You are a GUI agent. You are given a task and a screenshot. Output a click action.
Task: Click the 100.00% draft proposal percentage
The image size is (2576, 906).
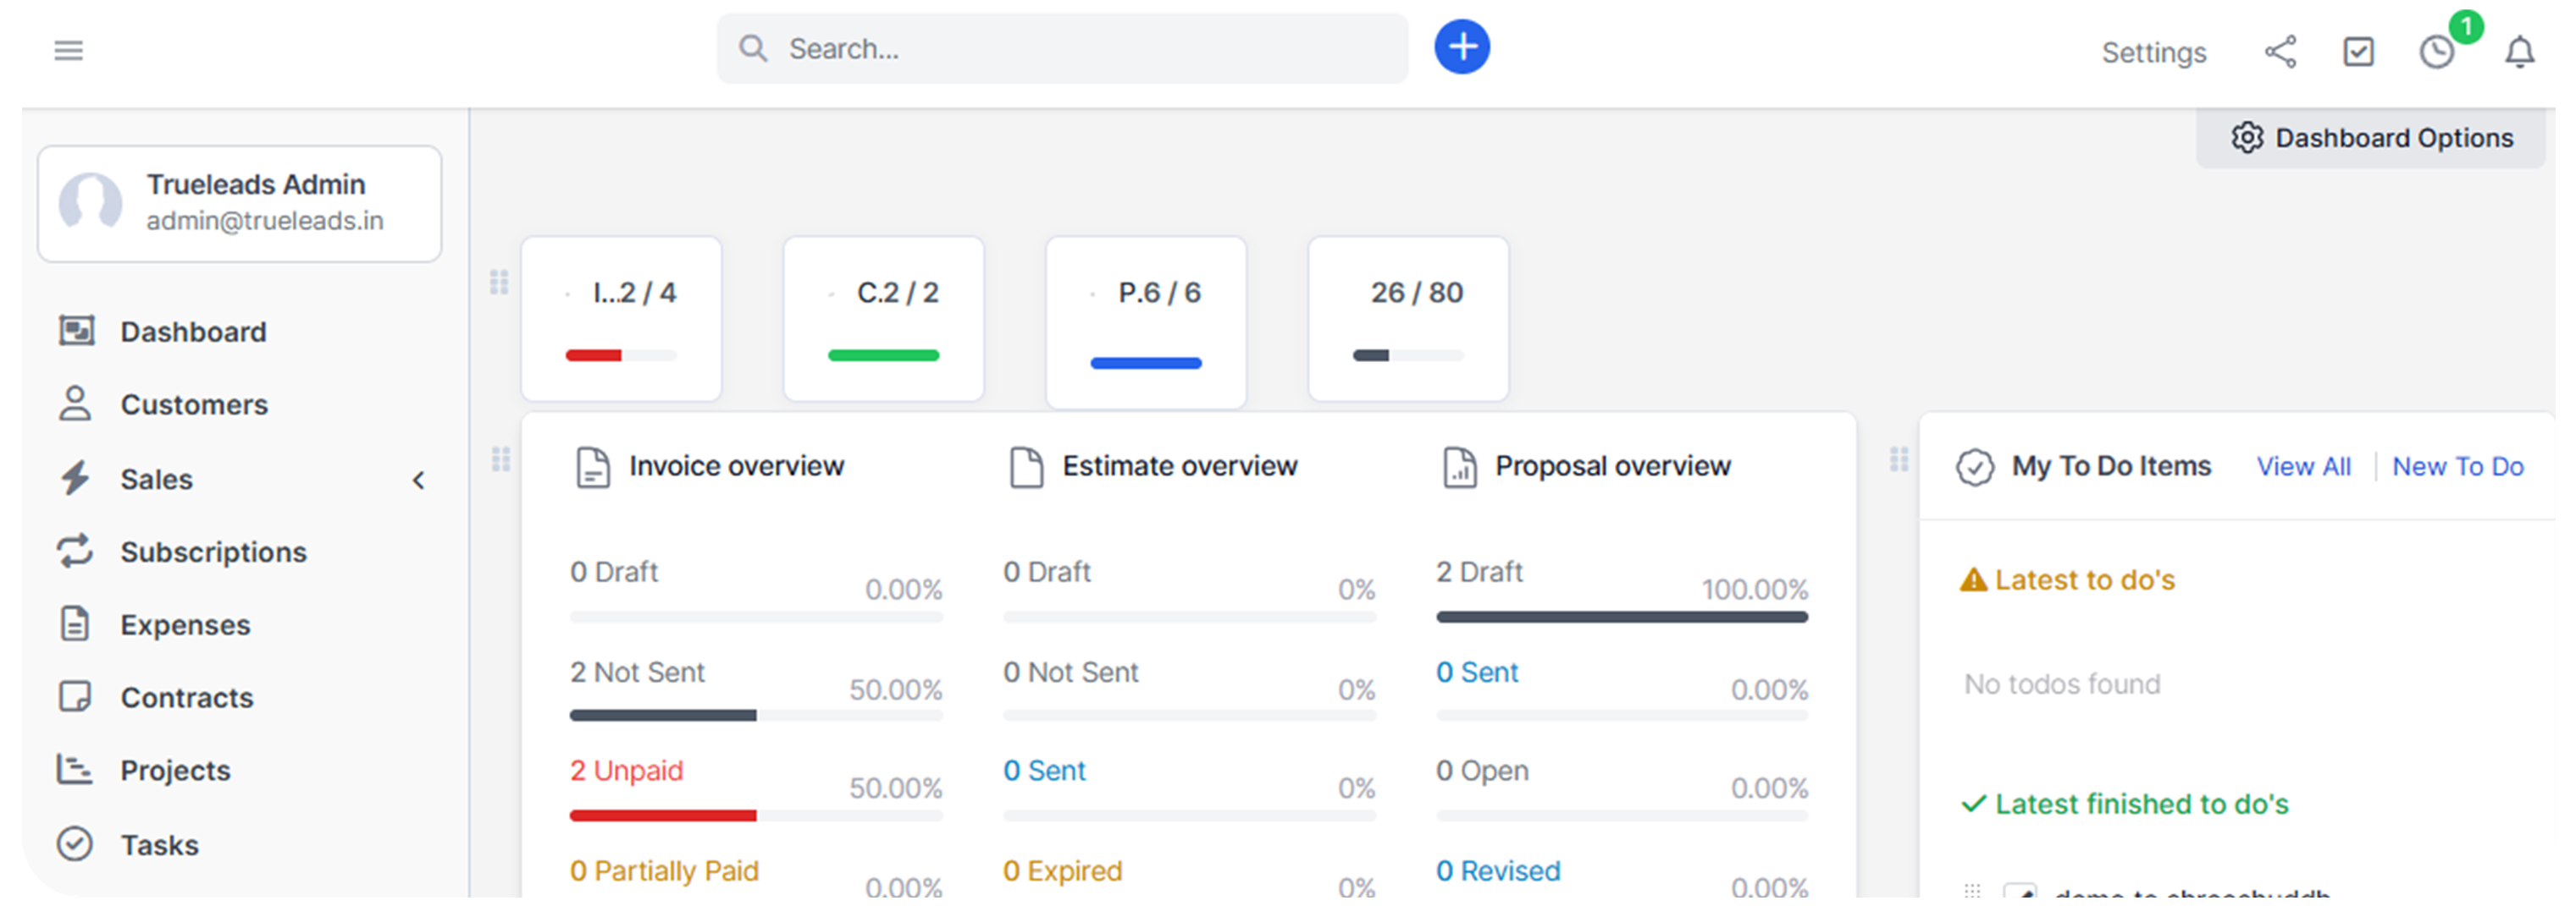pos(1755,590)
